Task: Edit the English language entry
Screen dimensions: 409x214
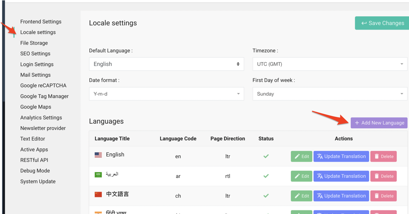Action: [301, 156]
